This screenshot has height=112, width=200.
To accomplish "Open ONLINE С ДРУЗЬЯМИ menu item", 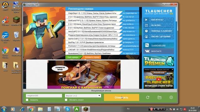I will tap(158, 37).
